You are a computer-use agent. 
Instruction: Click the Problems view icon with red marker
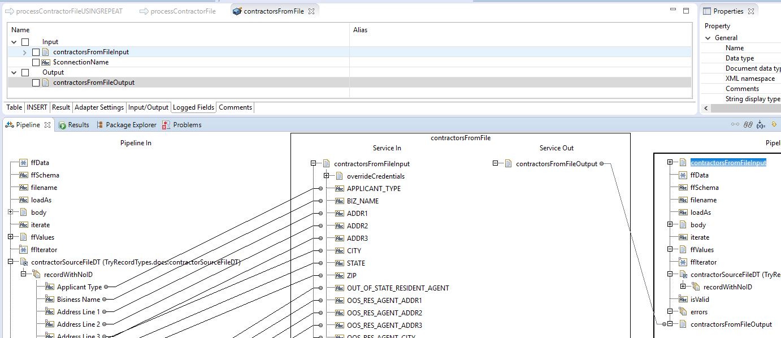click(165, 125)
